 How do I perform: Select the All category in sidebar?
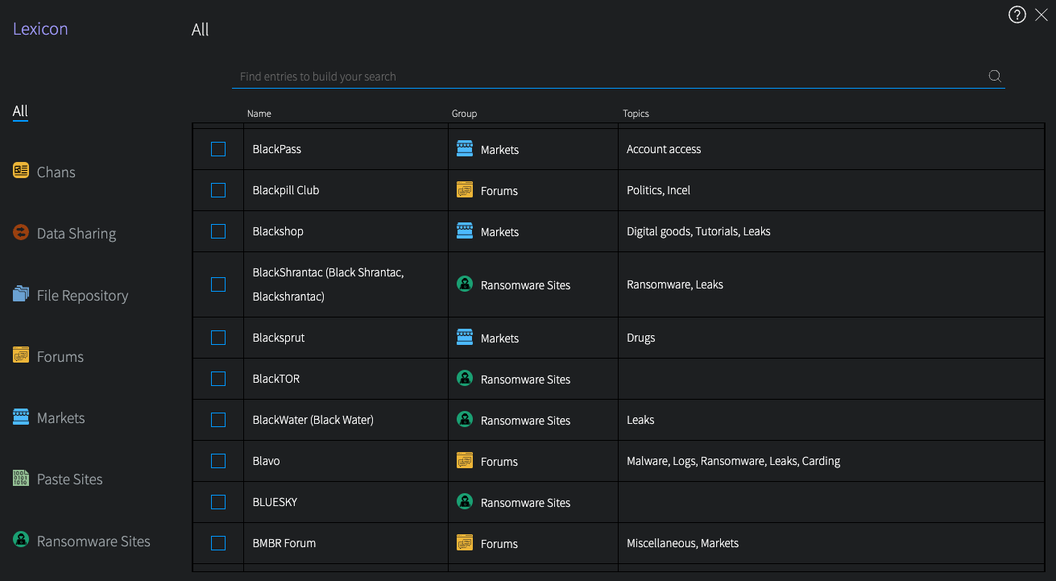pos(20,111)
